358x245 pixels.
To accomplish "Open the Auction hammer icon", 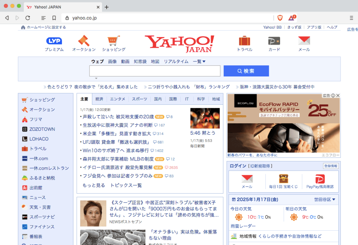I will [x=84, y=40].
